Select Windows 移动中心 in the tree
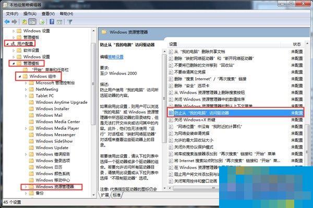This screenshot has width=313, height=208. pos(53,180)
